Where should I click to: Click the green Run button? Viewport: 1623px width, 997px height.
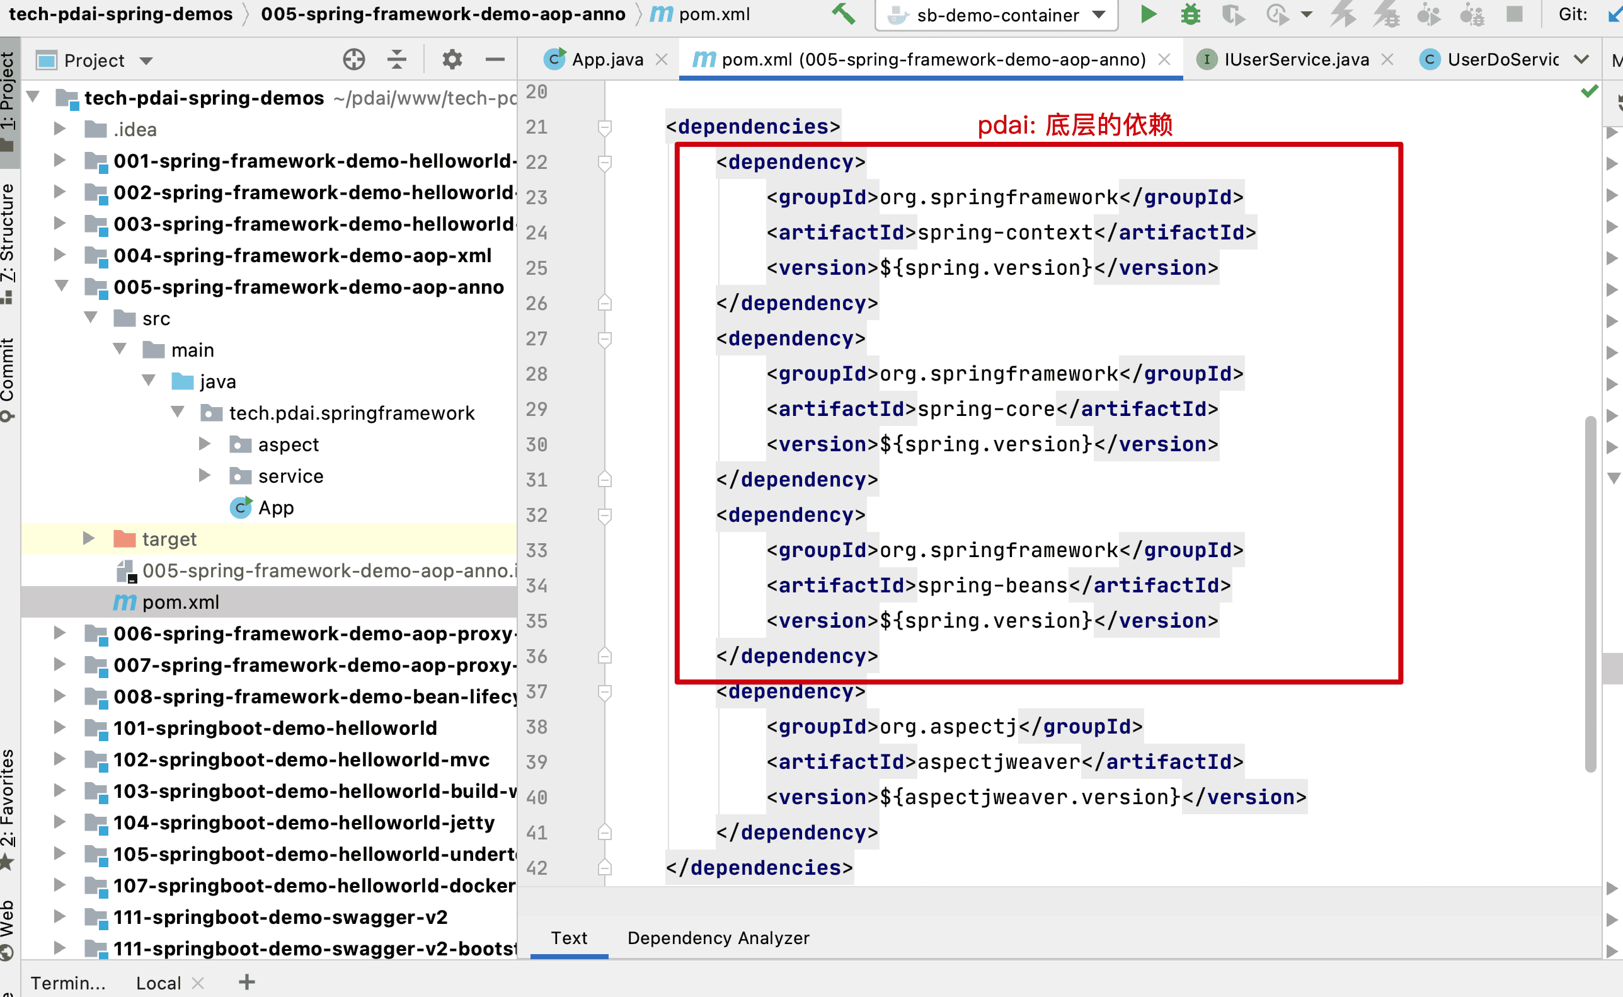[x=1148, y=14]
